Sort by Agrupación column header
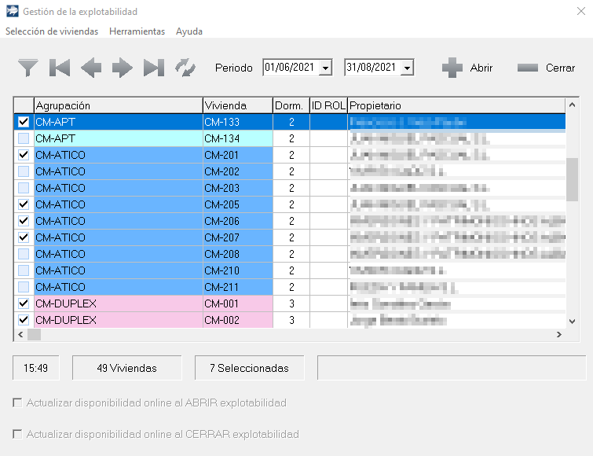Viewport: 593px width, 456px height. pyautogui.click(x=119, y=105)
